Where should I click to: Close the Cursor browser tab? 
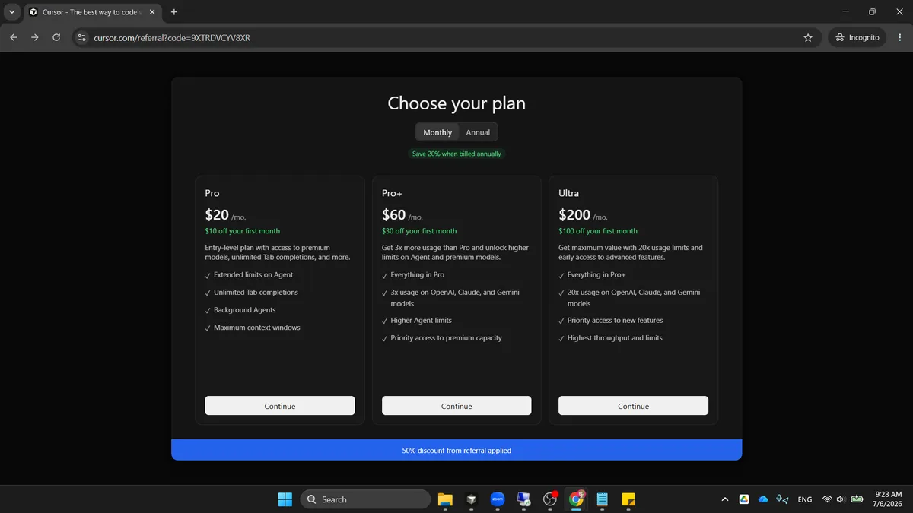(x=153, y=12)
